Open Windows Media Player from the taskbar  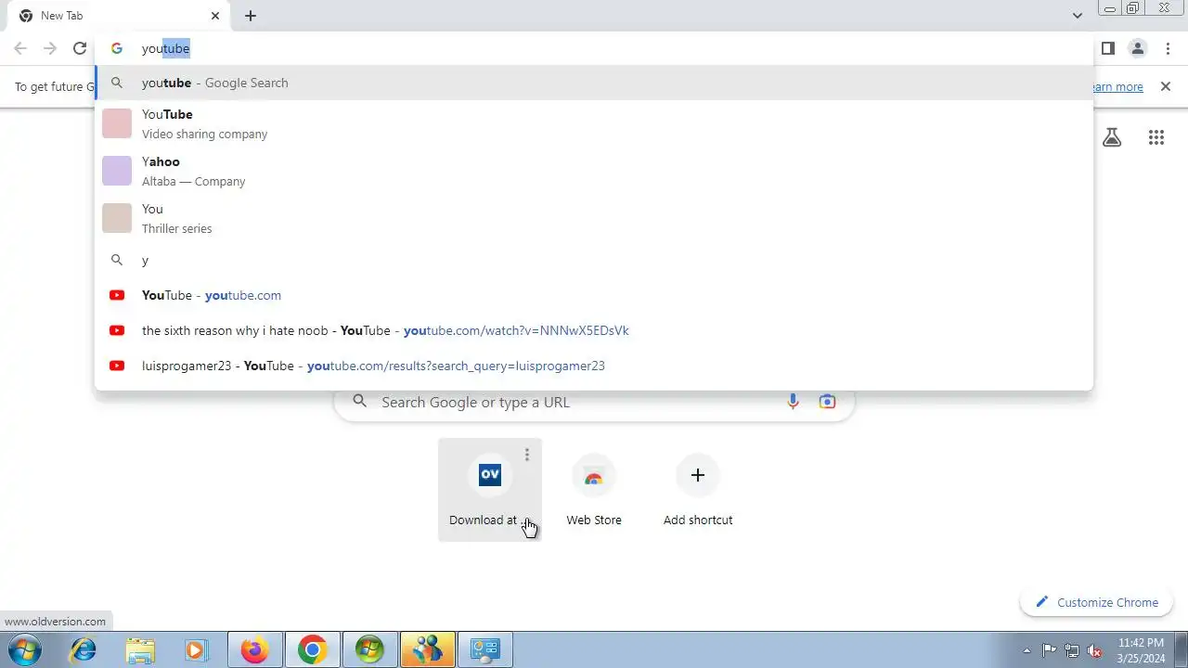(196, 649)
